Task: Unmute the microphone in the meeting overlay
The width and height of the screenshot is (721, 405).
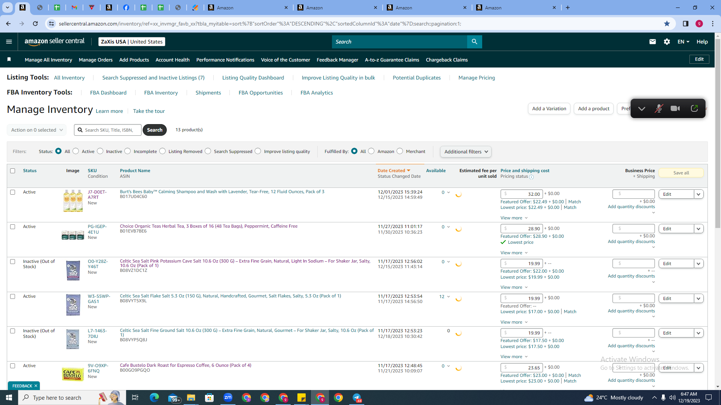Action: click(659, 109)
